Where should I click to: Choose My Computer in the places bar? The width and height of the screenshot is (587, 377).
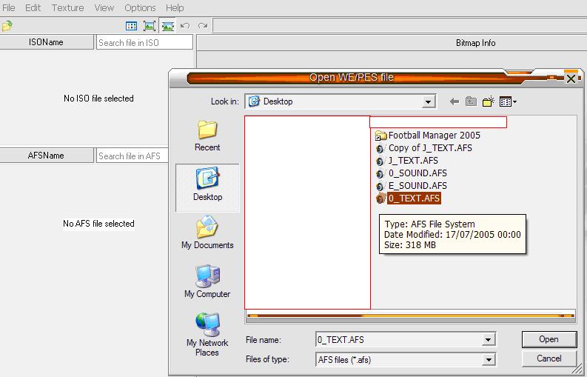point(207,281)
